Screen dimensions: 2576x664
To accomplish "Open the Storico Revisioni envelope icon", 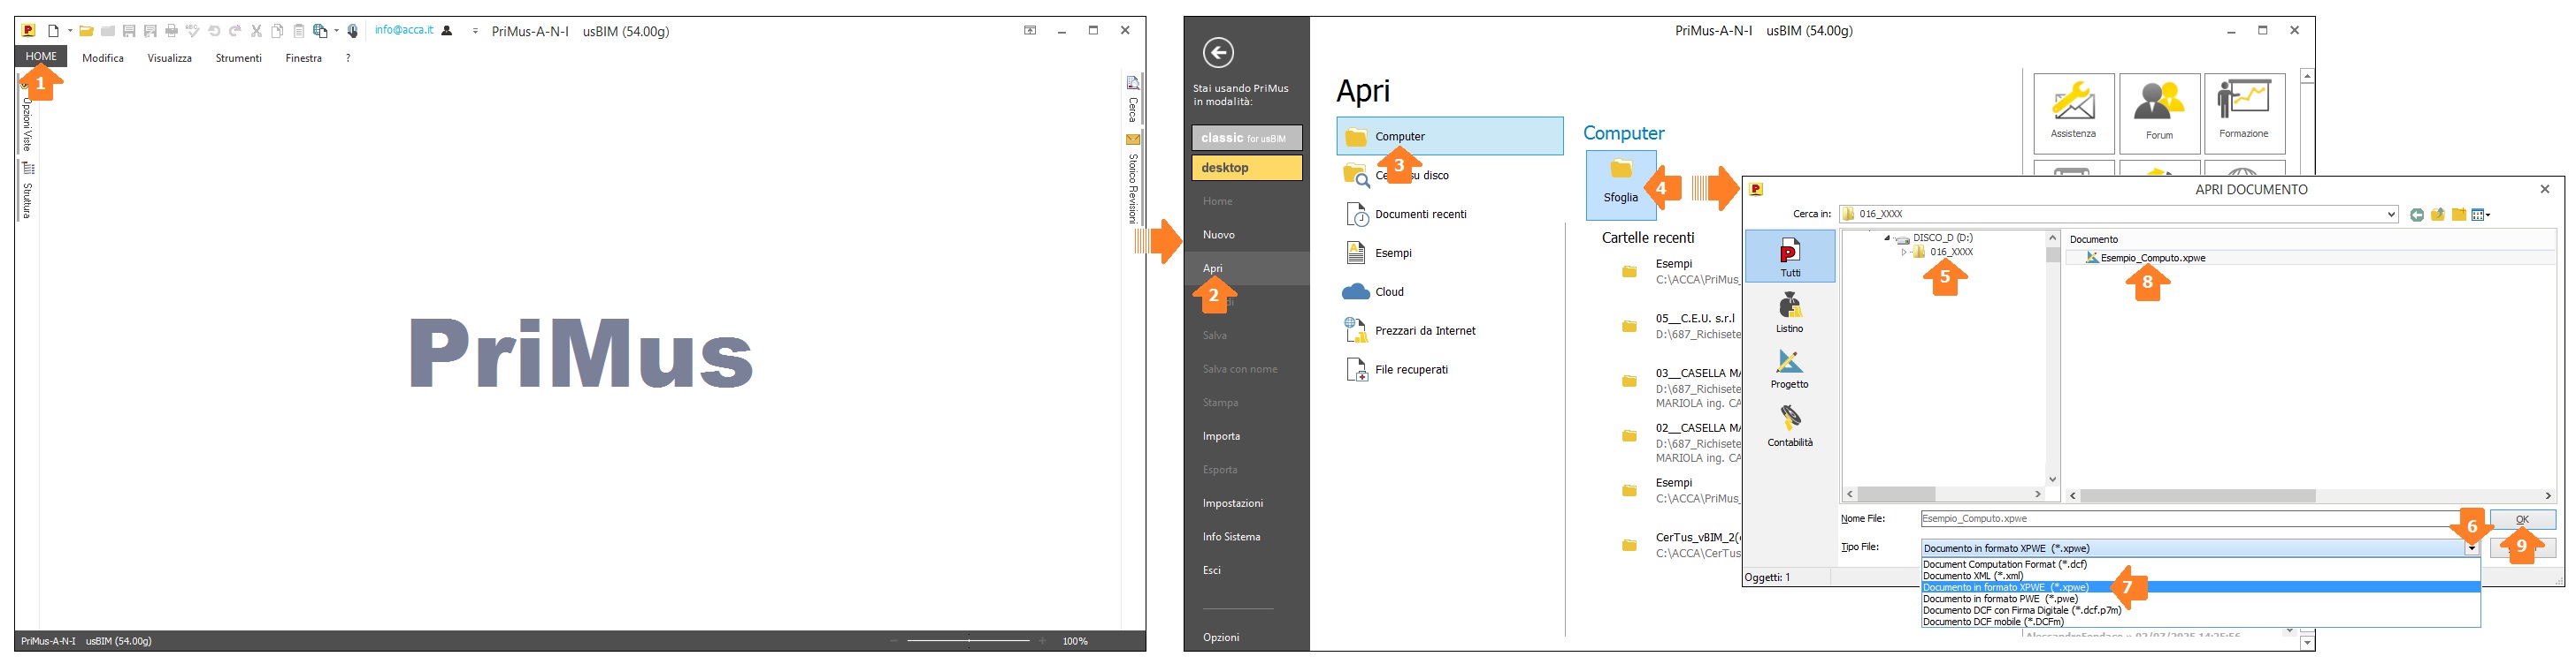I will pos(1133,140).
